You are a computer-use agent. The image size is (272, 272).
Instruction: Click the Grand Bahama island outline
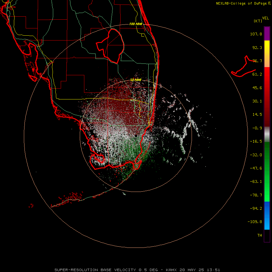coord(244,67)
